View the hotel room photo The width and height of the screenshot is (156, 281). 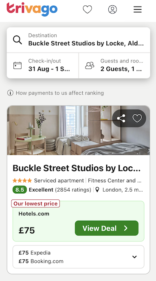point(78,130)
